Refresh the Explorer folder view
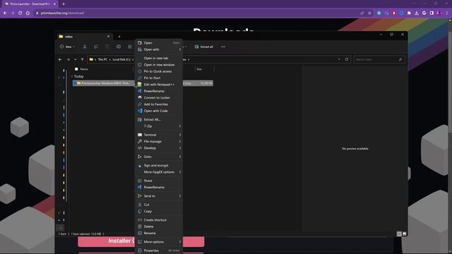This screenshot has height=254, width=452. [x=347, y=59]
